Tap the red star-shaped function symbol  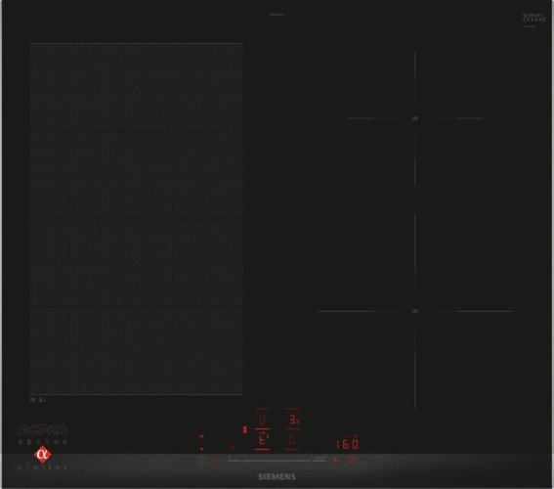233,447
